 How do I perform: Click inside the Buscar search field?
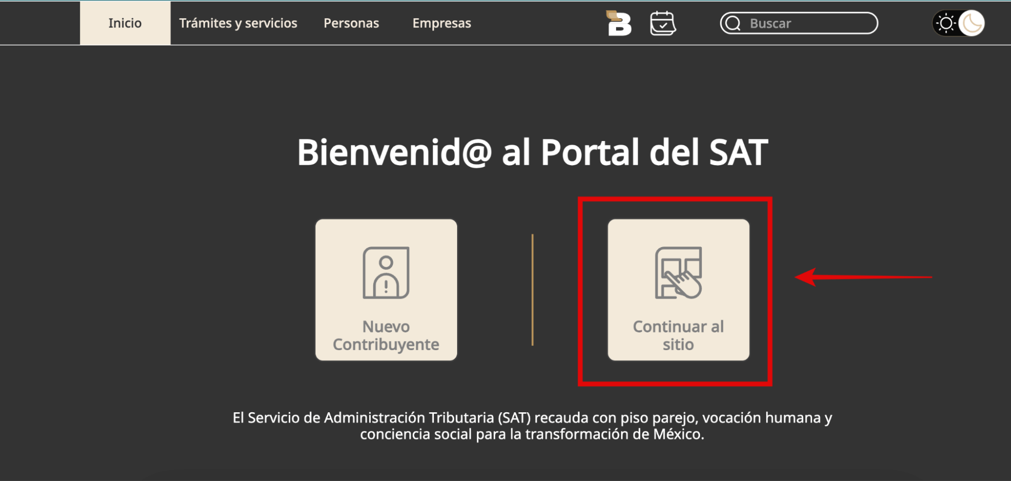pos(799,23)
